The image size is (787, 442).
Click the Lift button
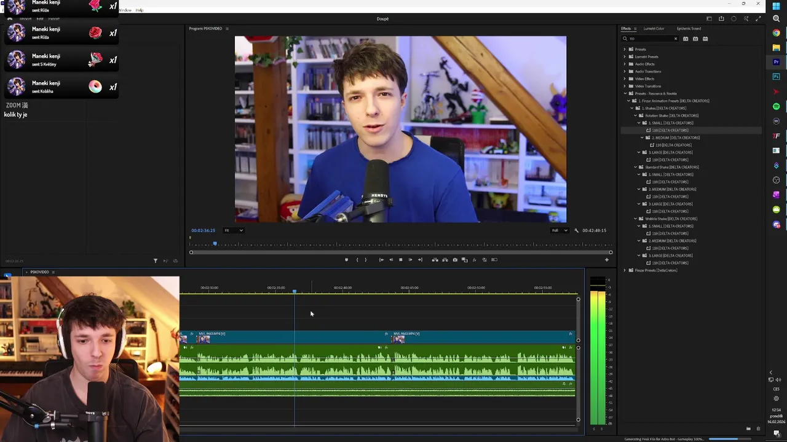click(x=435, y=260)
